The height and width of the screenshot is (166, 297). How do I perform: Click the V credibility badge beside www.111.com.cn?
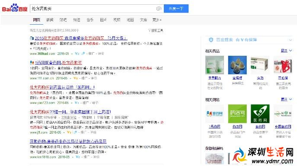pos(76,78)
